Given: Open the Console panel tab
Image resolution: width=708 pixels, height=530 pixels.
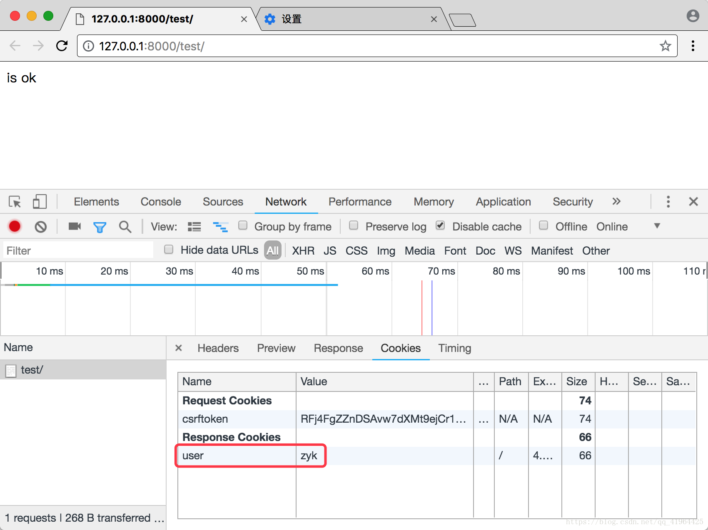Looking at the screenshot, I should click(x=161, y=202).
